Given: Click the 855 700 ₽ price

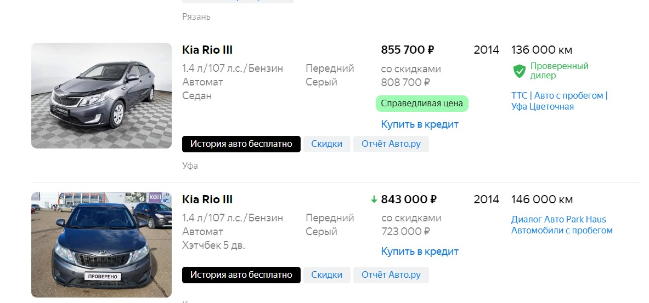Looking at the screenshot, I should click(407, 50).
